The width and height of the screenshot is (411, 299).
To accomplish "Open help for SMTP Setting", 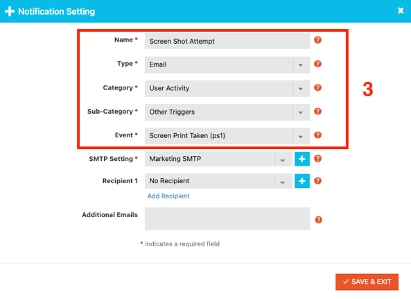I will [x=317, y=158].
